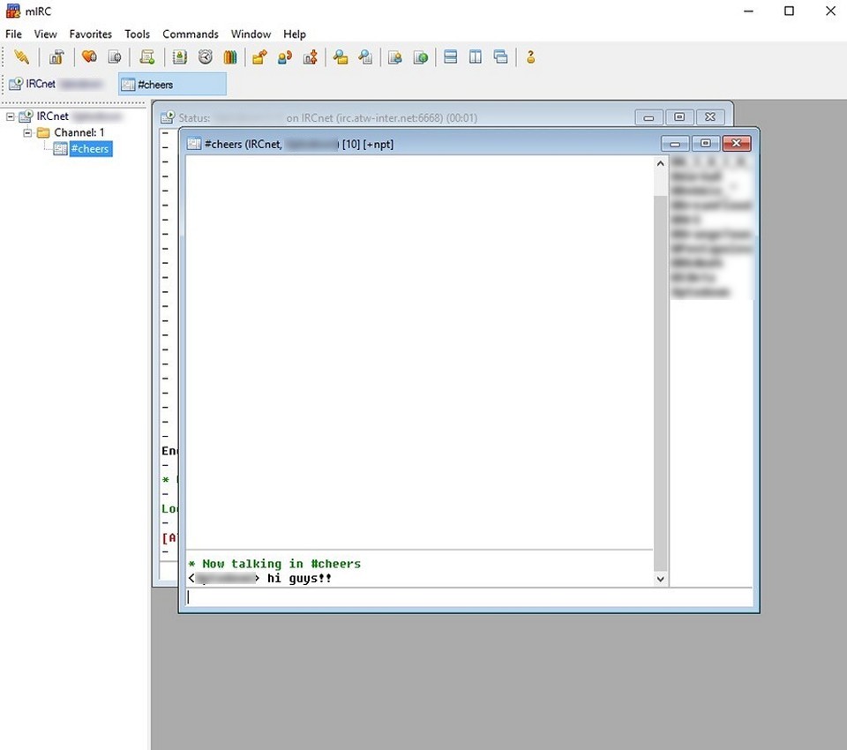Minimize the Status window
The image size is (847, 750).
click(648, 117)
